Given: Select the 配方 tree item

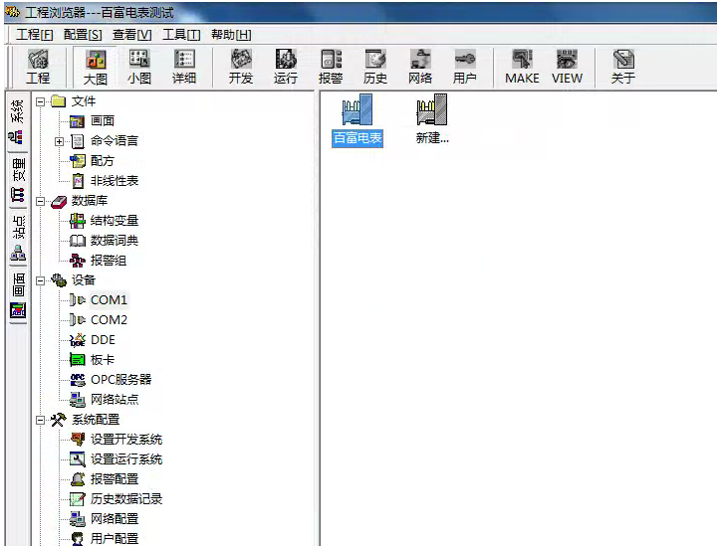Looking at the screenshot, I should point(102,161).
